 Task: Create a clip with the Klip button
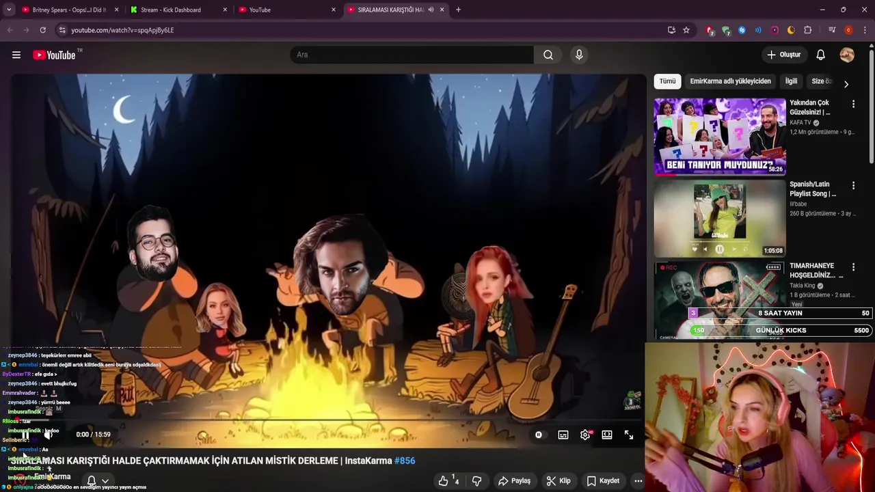[x=558, y=481]
